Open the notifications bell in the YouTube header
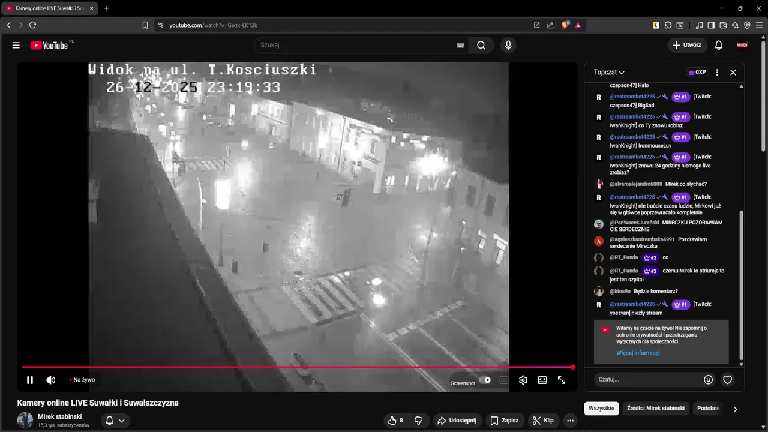This screenshot has height=432, width=768. pyautogui.click(x=719, y=45)
